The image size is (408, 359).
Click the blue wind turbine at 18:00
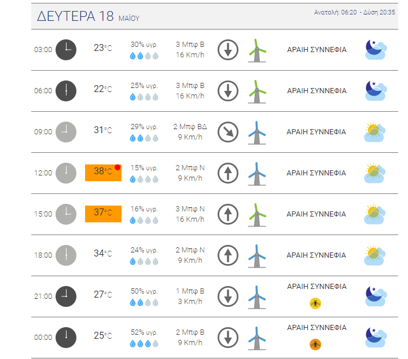tap(257, 256)
